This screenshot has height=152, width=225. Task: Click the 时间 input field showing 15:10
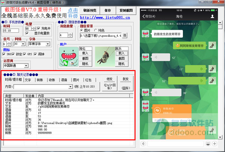tap(11, 30)
